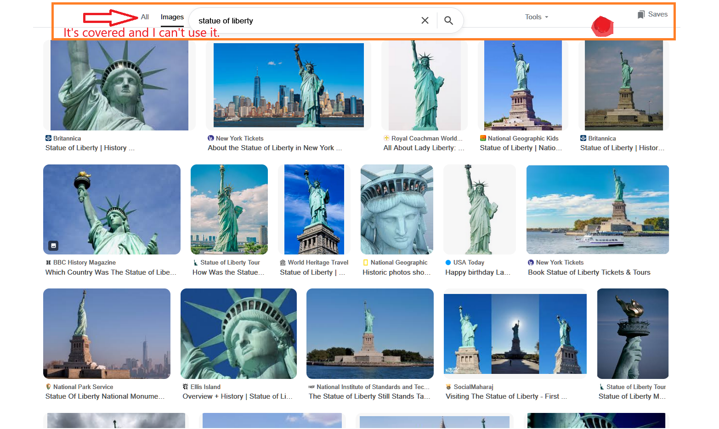Select the Images tab
This screenshot has height=429, width=719.
pyautogui.click(x=172, y=17)
